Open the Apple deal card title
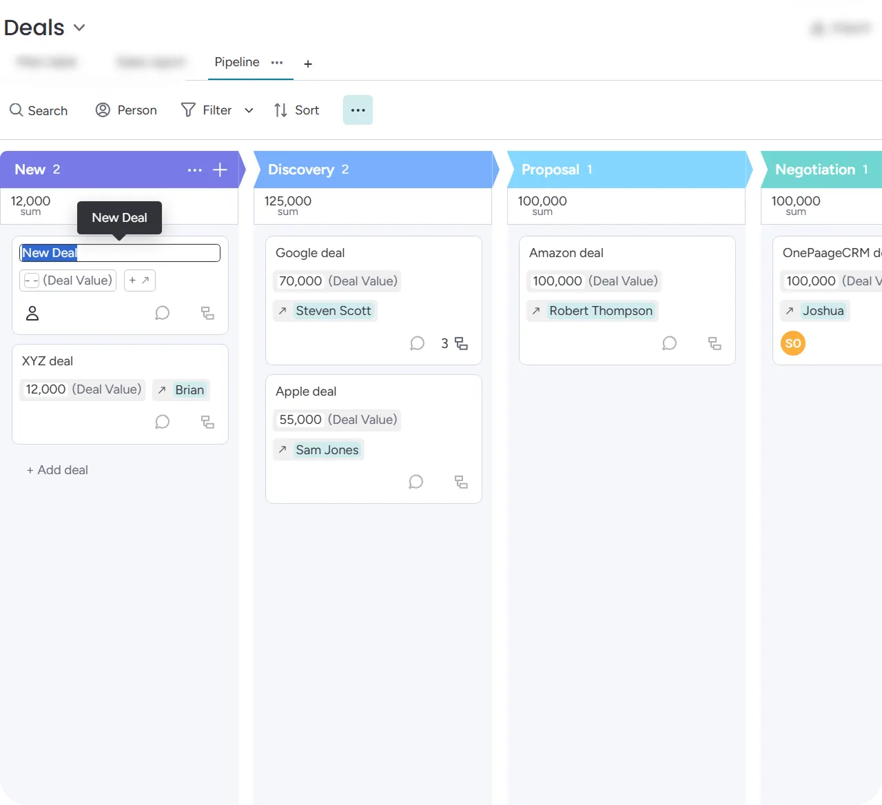The image size is (882, 805). (x=306, y=391)
